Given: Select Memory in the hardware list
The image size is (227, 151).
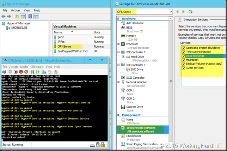Looking at the screenshot, I should tap(131, 36).
